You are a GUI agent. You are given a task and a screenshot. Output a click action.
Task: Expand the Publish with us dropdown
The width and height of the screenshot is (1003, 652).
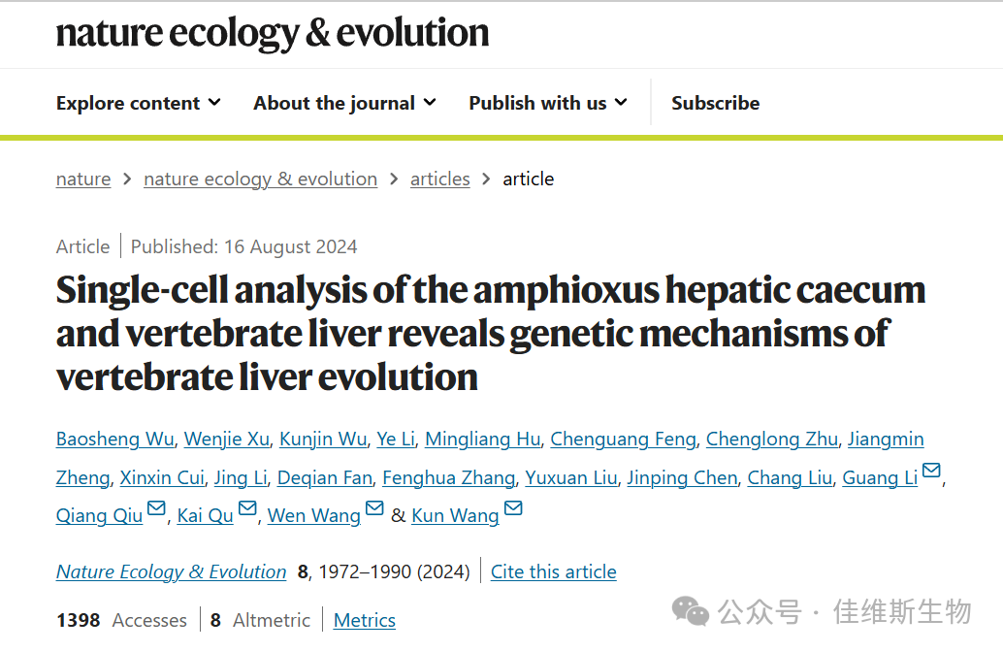pyautogui.click(x=547, y=103)
